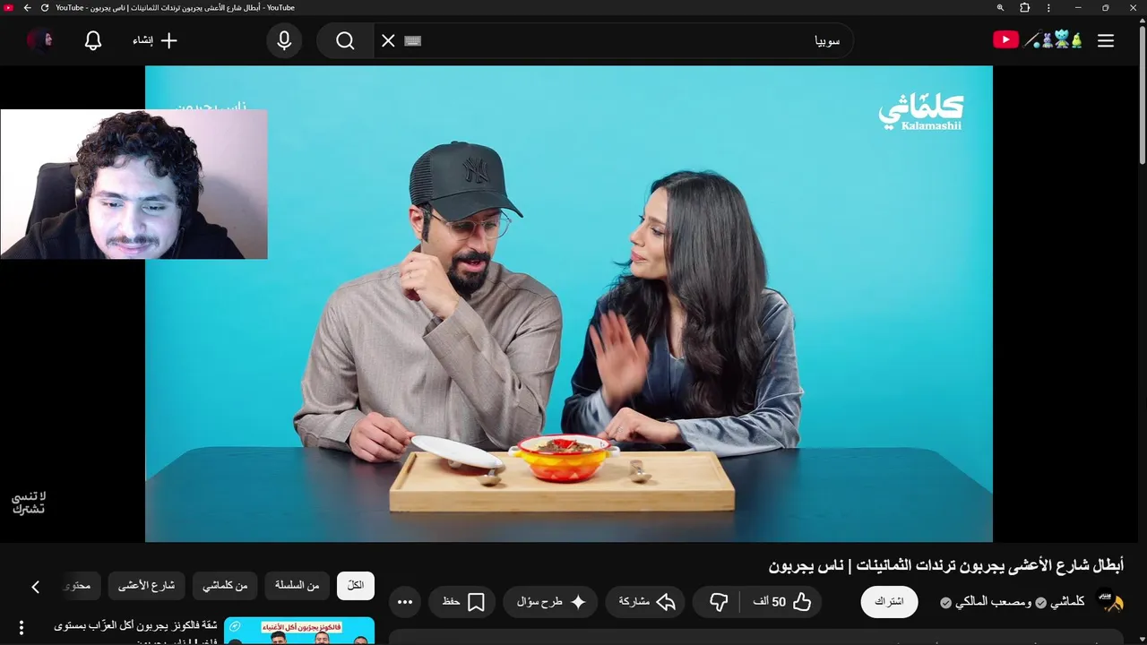Image resolution: width=1147 pixels, height=645 pixels.
Task: Open the browser zoom magnifier icon
Action: pos(1000,8)
